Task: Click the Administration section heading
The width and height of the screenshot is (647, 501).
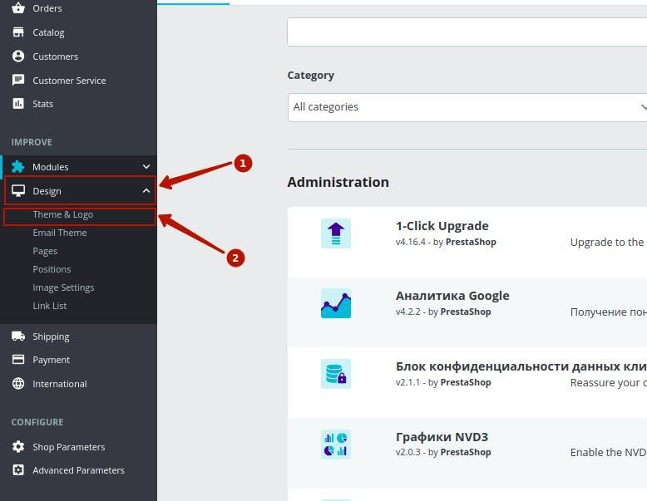Action: pos(338,182)
